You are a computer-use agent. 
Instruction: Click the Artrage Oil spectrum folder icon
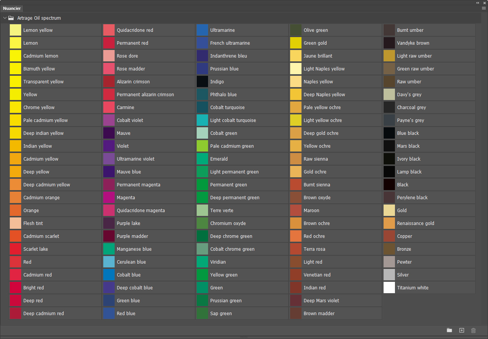tap(11, 18)
